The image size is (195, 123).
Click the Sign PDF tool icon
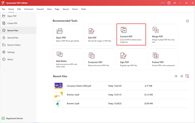pos(124,55)
